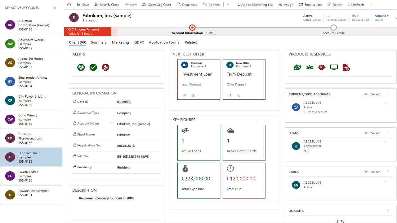Click Select in Current/Giro Accounts
The height and width of the screenshot is (223, 397).
pyautogui.click(x=372, y=94)
